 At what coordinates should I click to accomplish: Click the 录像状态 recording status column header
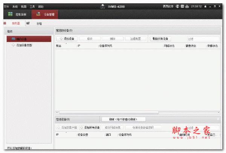[212, 46]
